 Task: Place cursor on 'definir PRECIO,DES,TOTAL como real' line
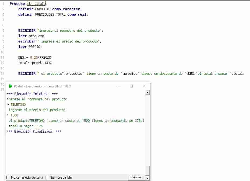[53, 14]
